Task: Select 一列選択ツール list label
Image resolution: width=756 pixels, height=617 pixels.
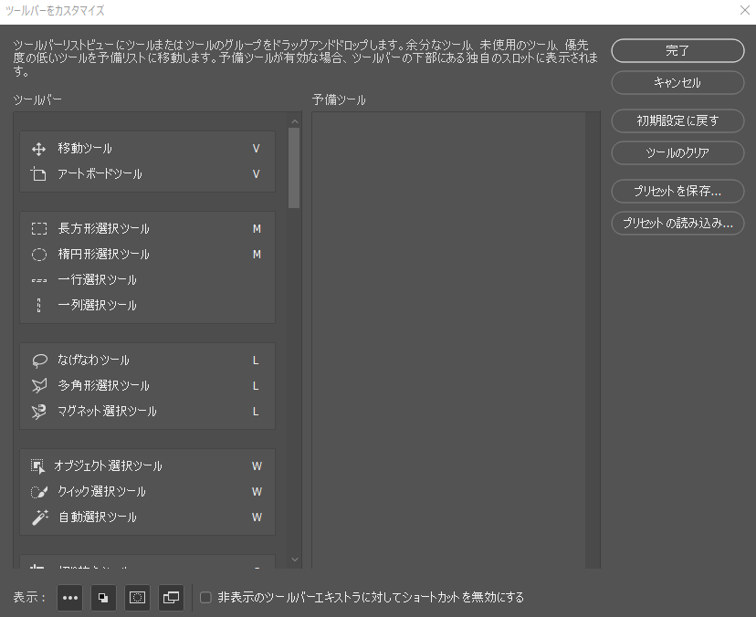Action: (x=97, y=305)
